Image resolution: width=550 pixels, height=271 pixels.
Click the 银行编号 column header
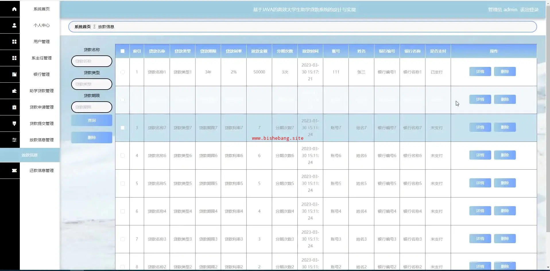[387, 51]
